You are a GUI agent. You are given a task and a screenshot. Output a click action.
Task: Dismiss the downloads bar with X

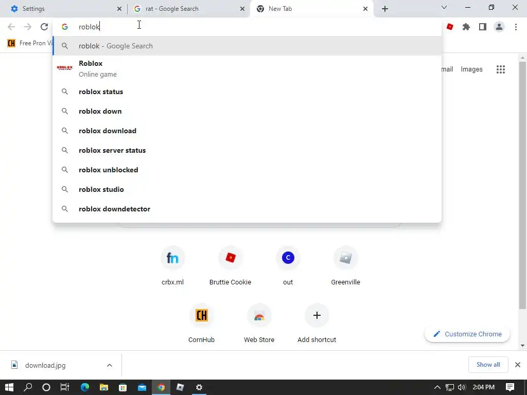518,365
